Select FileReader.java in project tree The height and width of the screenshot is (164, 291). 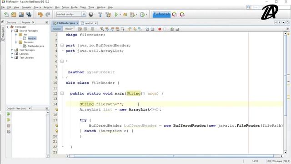pos(36,46)
